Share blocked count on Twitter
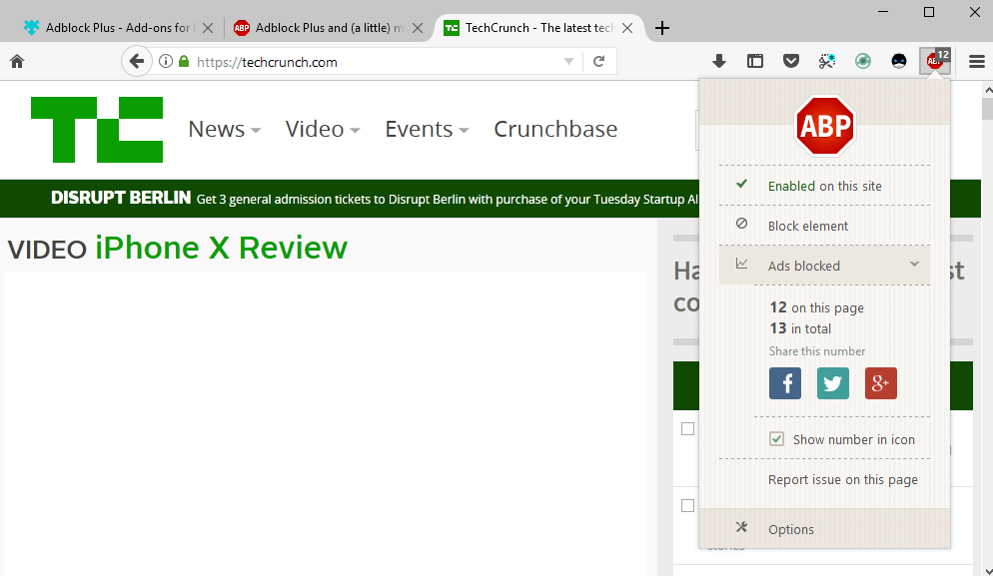The width and height of the screenshot is (993, 576). pos(833,383)
